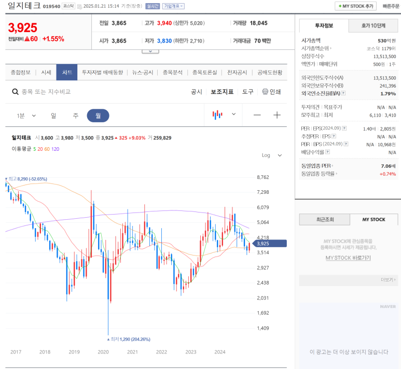This screenshot has width=401, height=369.
Task: Click help icon beside 추정PER EPS
Action: pyautogui.click(x=334, y=136)
